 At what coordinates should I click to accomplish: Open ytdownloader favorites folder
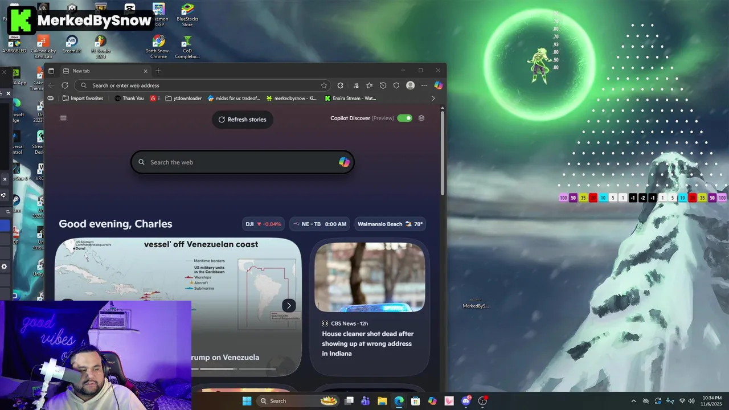tap(183, 98)
